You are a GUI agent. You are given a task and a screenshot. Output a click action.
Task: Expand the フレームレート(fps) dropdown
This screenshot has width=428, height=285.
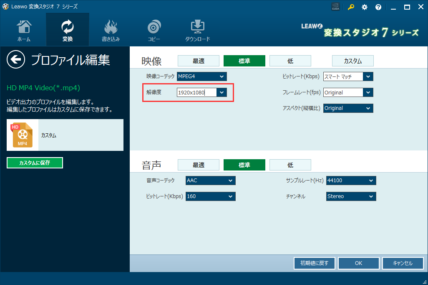coord(368,92)
